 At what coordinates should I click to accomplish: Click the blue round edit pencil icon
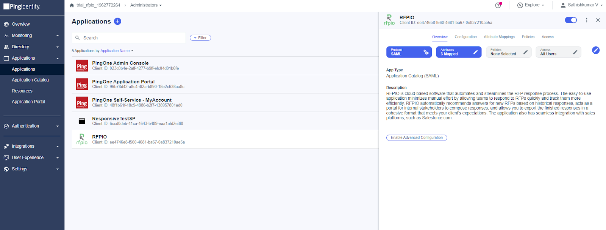point(596,50)
